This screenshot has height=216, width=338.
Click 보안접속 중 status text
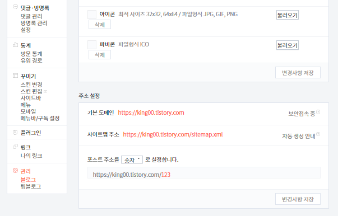tap(302, 114)
